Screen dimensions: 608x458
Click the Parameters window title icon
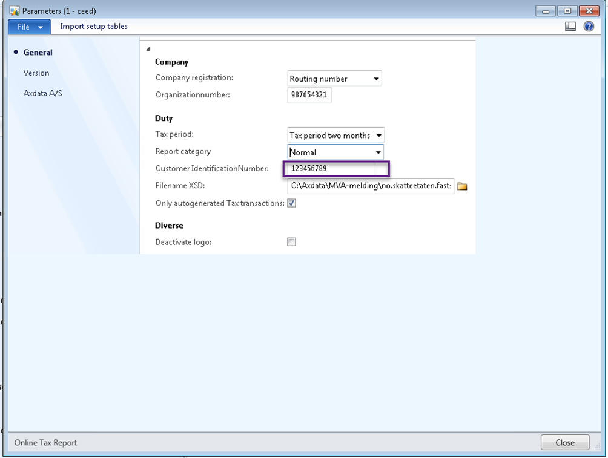click(x=15, y=10)
